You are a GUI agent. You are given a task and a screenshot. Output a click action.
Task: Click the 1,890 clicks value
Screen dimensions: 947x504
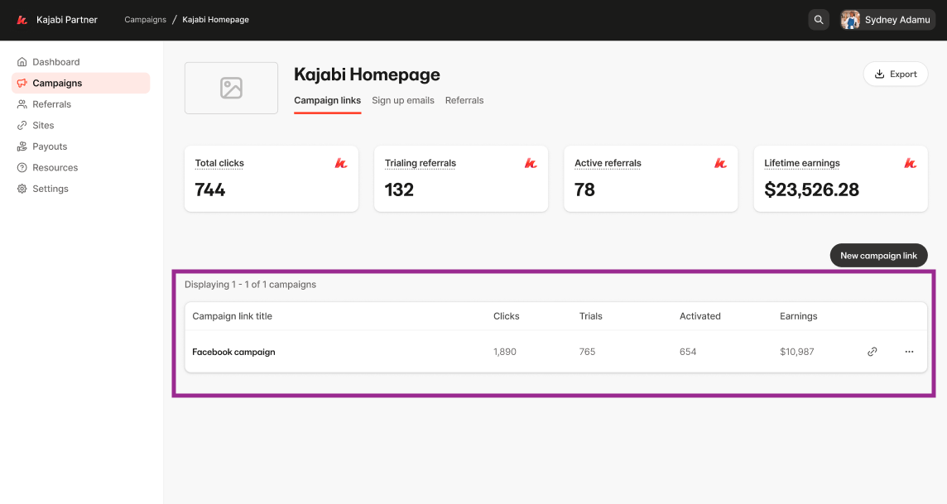pos(505,351)
